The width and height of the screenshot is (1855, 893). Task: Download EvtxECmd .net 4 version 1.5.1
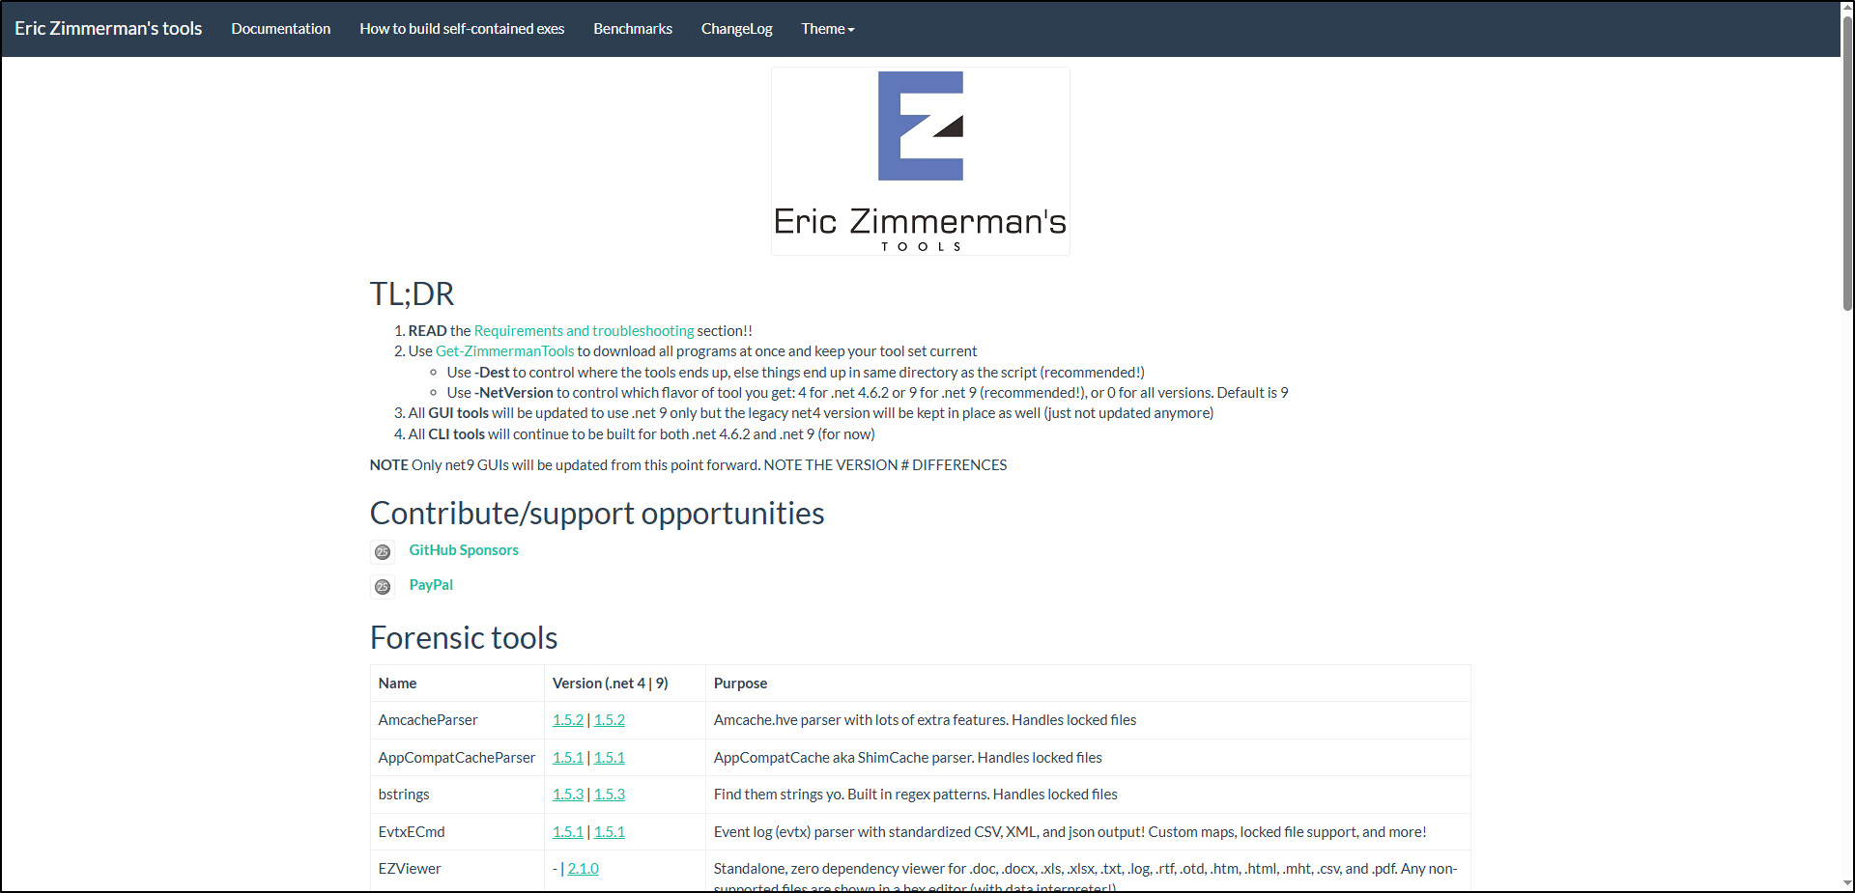point(568,832)
